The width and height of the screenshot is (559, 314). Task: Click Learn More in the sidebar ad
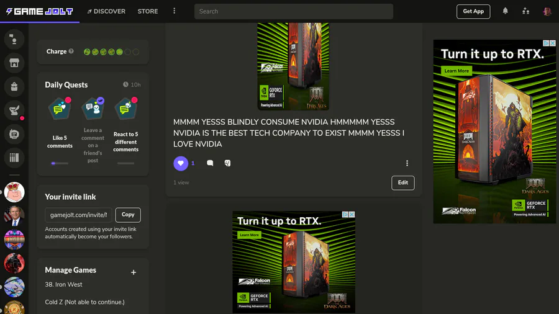(x=457, y=71)
